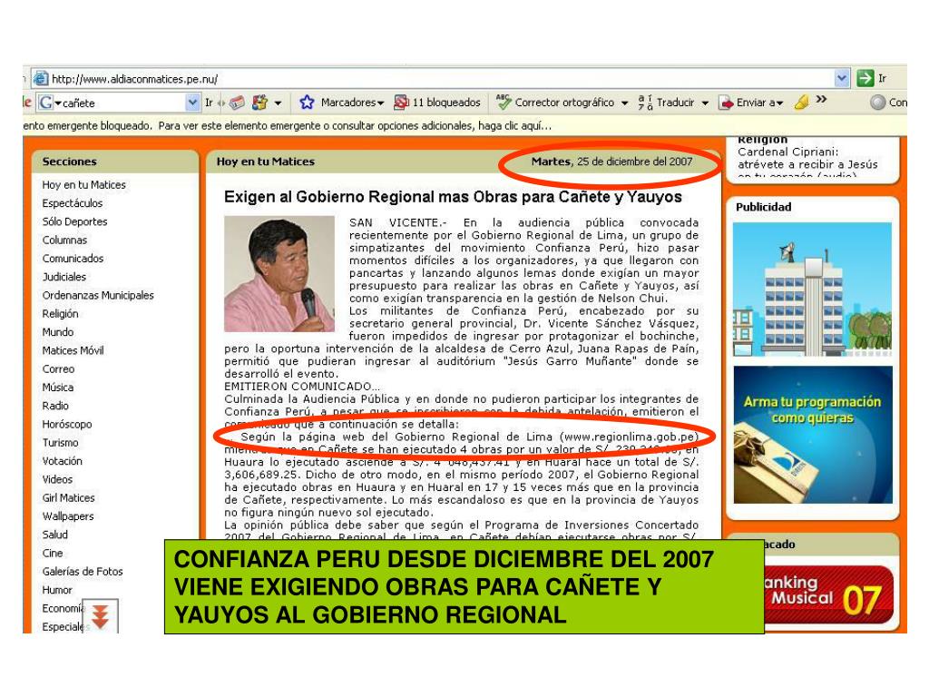The width and height of the screenshot is (929, 697).
Task: Open the Cine section
Action: click(x=52, y=553)
